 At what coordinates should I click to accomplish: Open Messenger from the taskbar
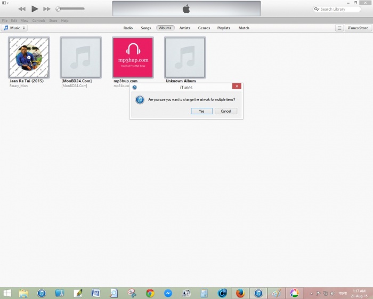click(168, 293)
